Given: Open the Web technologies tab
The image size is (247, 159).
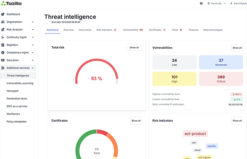Looking at the screenshot, I should [213, 30].
